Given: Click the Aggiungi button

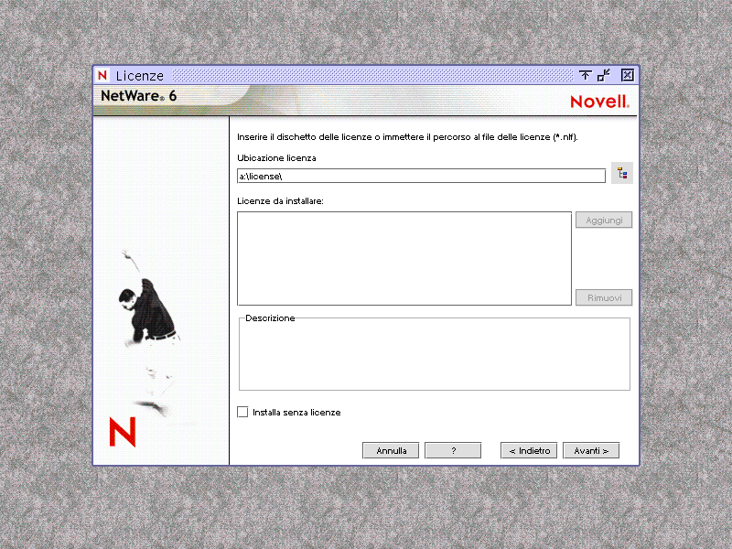Looking at the screenshot, I should pyautogui.click(x=604, y=220).
